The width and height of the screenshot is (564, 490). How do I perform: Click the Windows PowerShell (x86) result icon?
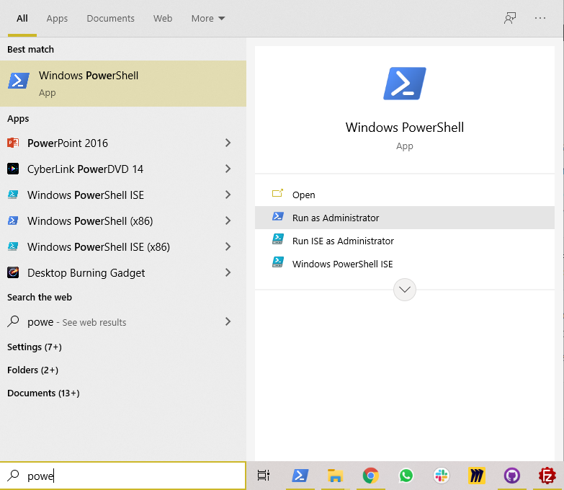tap(13, 220)
